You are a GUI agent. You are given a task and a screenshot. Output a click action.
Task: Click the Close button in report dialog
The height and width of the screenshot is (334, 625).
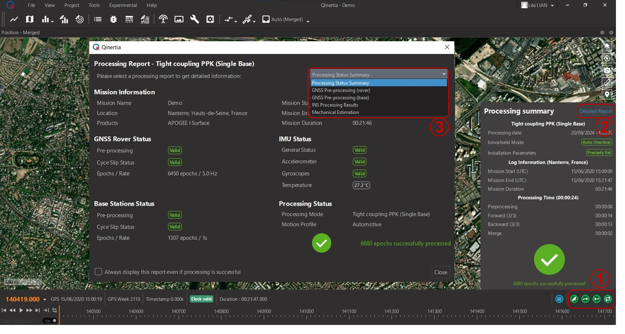pos(441,272)
